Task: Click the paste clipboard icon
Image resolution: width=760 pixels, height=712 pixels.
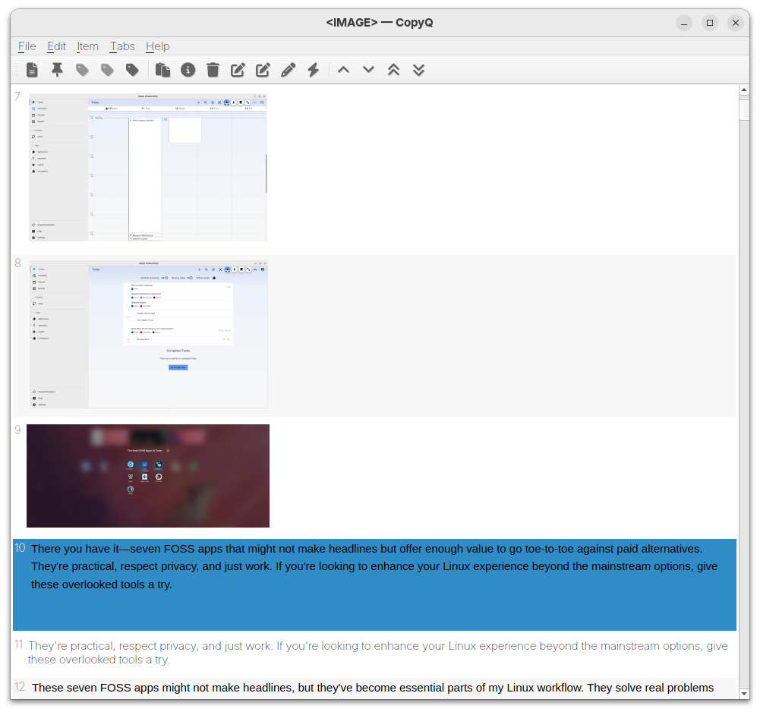Action: (x=162, y=70)
